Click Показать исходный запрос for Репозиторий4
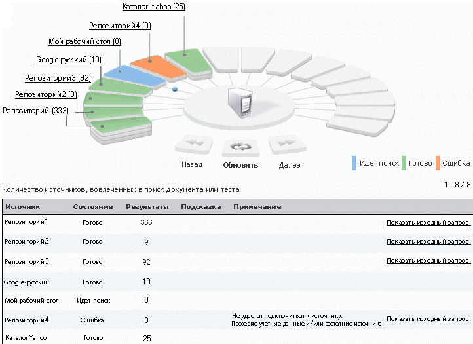This screenshot has width=473, height=344. point(428,319)
